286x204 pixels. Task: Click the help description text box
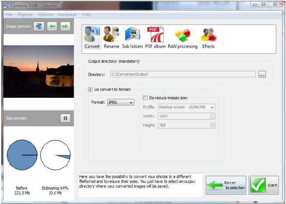click(x=141, y=185)
